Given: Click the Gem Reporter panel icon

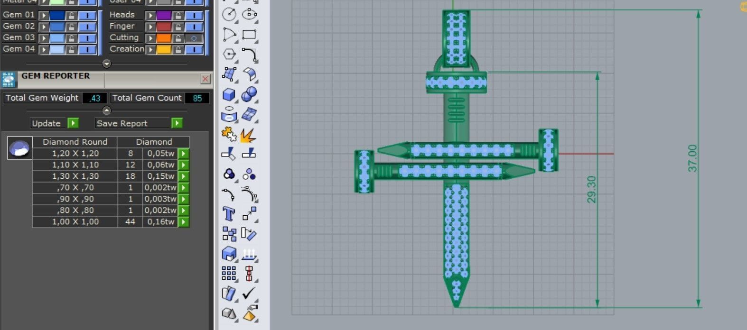Looking at the screenshot, I should pos(9,80).
